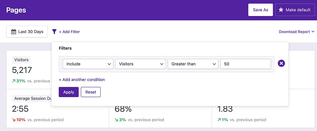
Task: Click the green up arrow beside 1%
Action: tap(219, 120)
